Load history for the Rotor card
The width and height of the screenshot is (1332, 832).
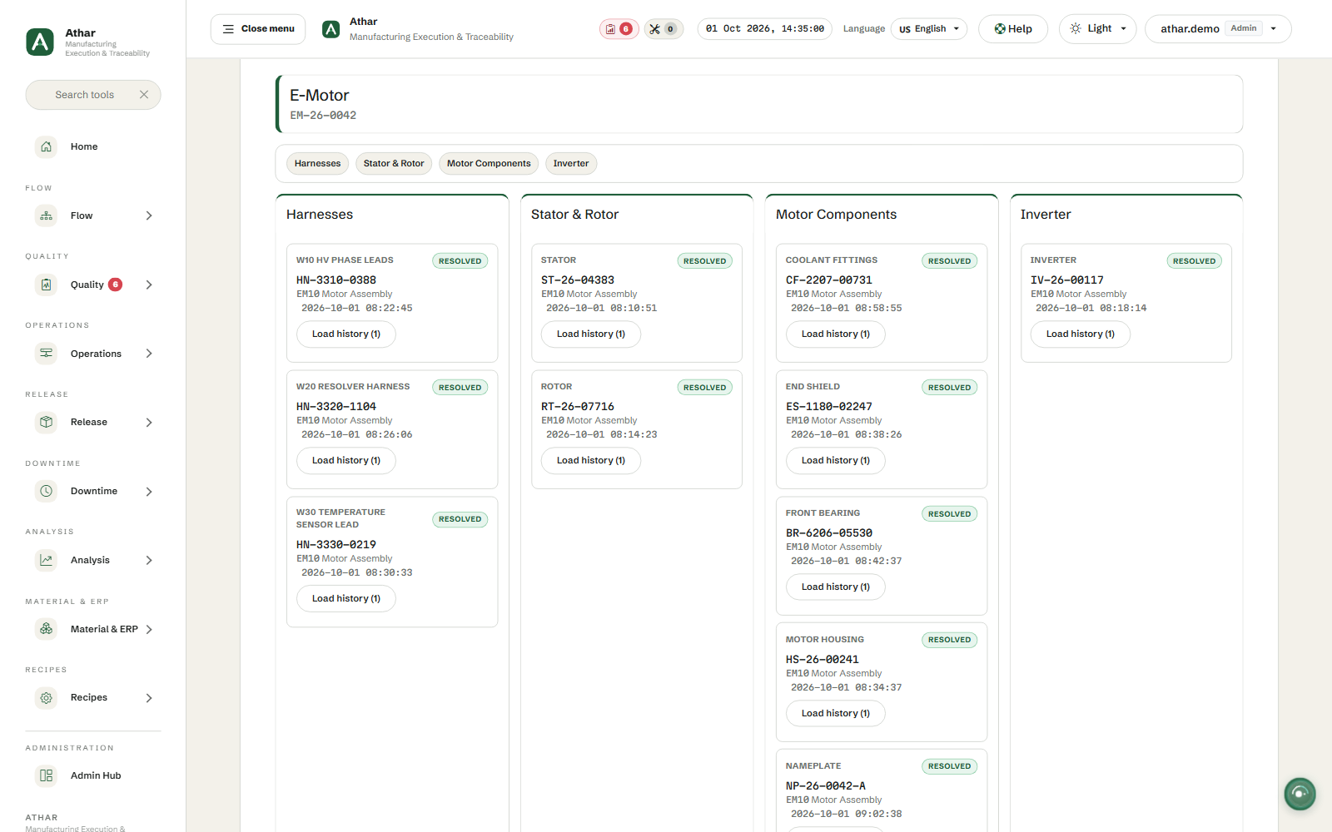591,461
